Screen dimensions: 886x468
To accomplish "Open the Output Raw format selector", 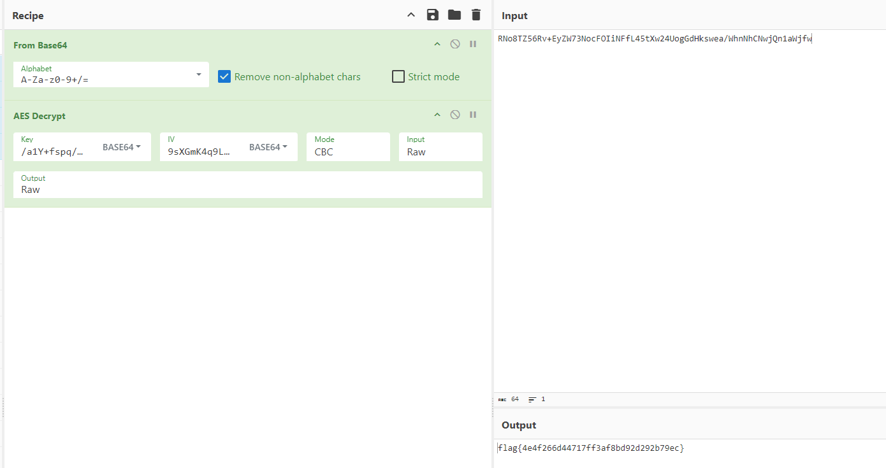I will pyautogui.click(x=248, y=185).
